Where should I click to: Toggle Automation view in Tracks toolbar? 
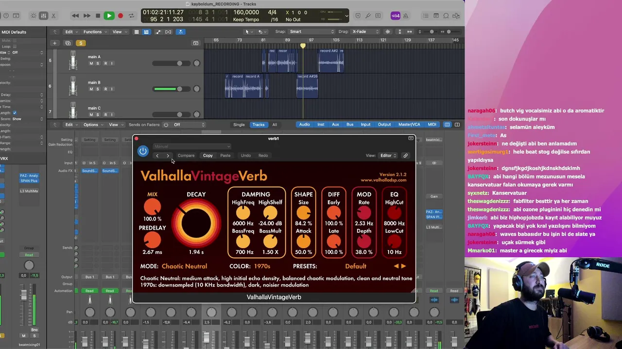click(158, 32)
